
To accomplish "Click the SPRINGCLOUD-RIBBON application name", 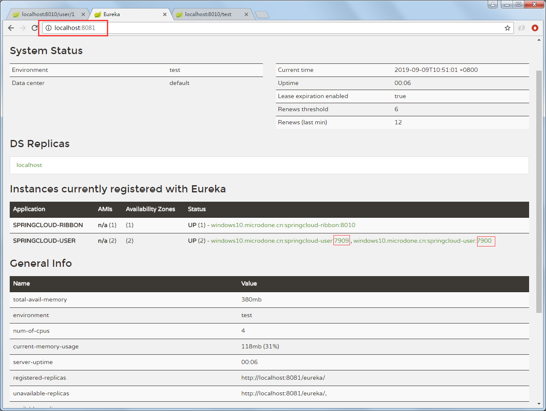I will [48, 225].
